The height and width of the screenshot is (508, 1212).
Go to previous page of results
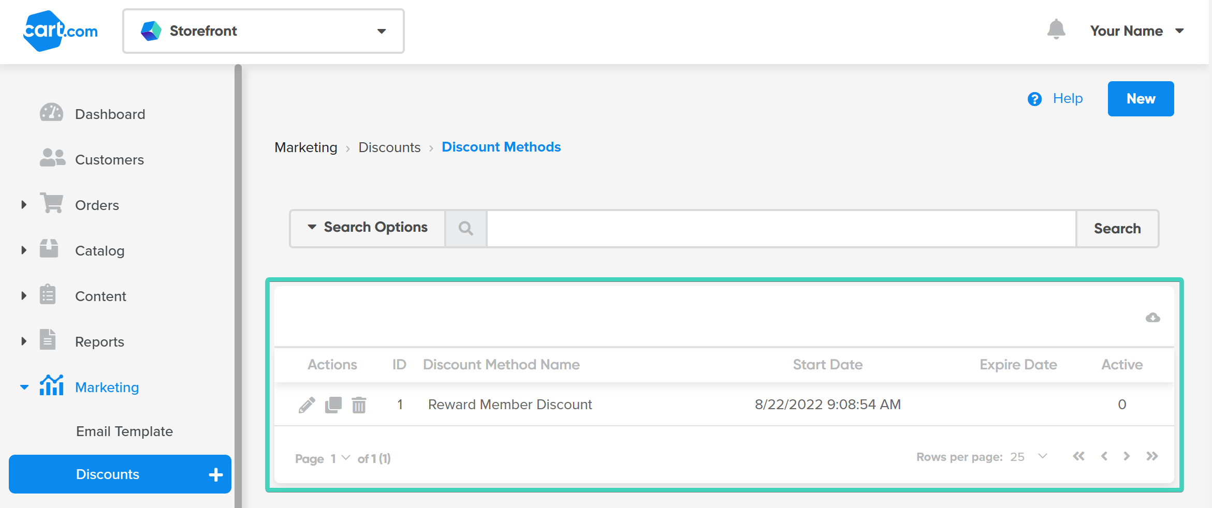(x=1104, y=456)
